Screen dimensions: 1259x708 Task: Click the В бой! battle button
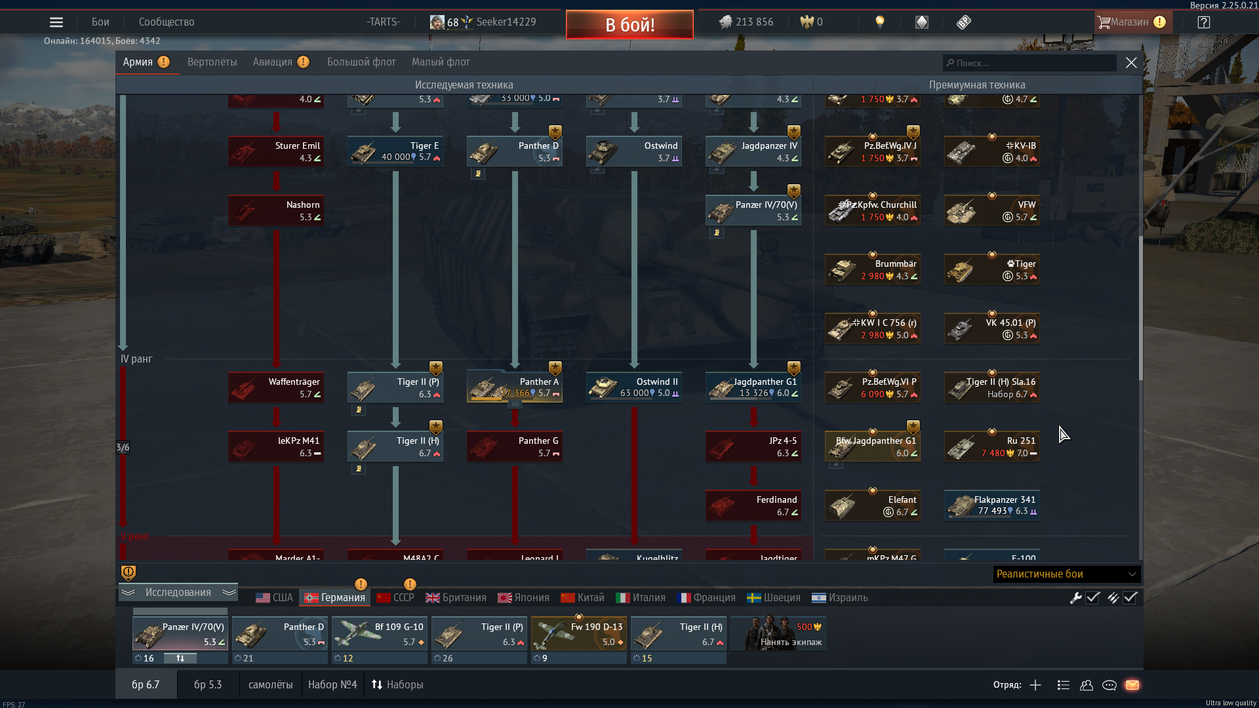[629, 24]
